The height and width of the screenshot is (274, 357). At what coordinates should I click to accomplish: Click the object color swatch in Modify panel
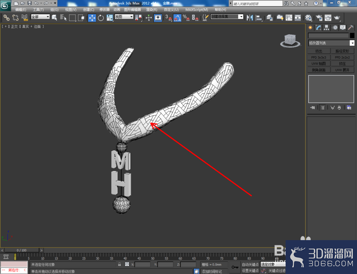pos(352,36)
